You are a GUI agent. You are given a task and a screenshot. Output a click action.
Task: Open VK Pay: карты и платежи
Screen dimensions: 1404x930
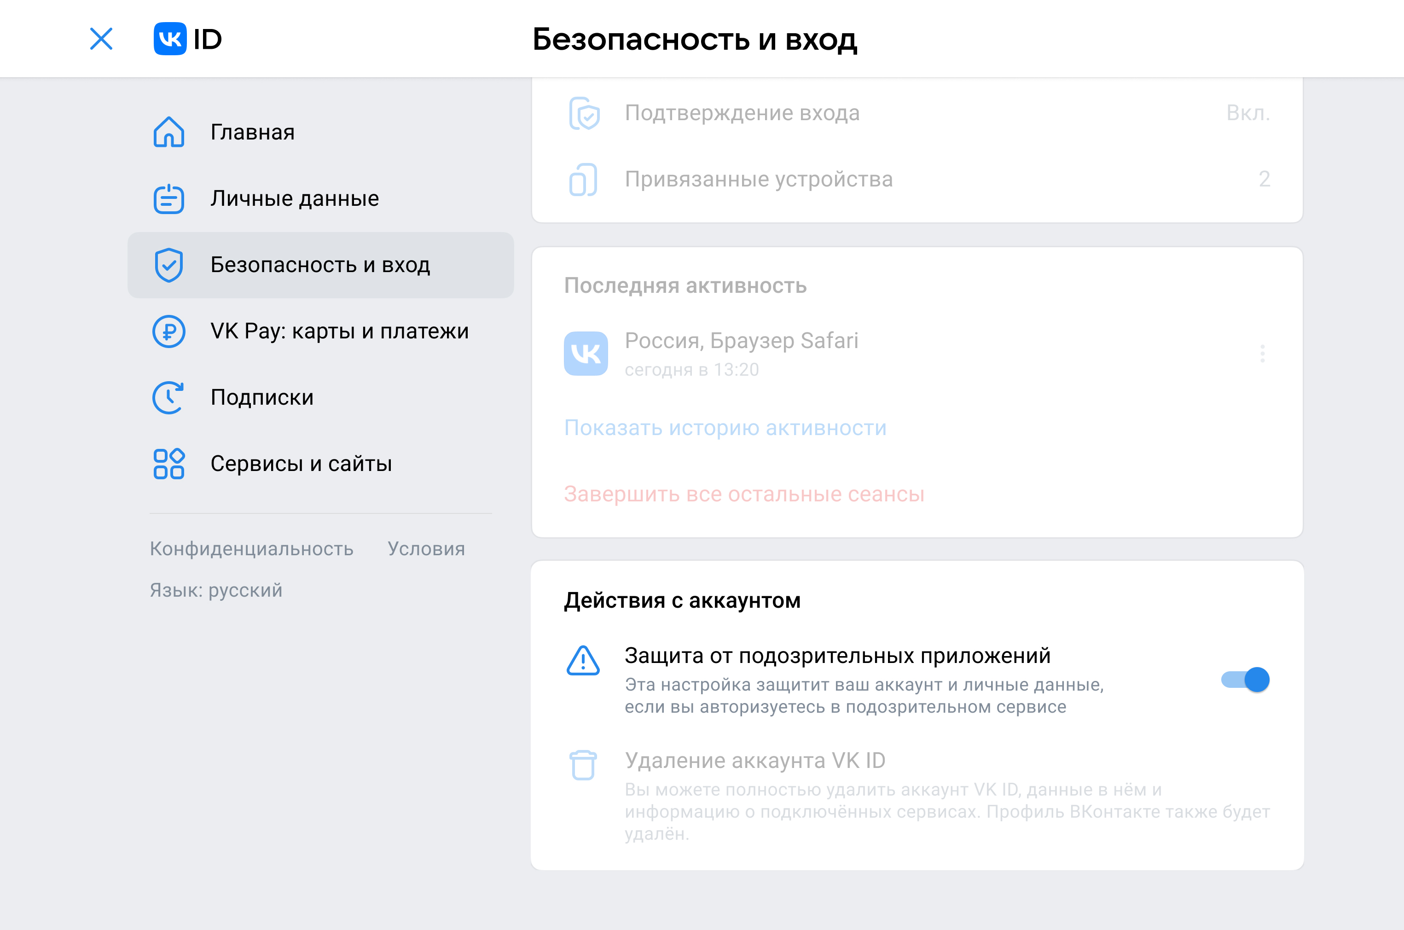pyautogui.click(x=321, y=331)
